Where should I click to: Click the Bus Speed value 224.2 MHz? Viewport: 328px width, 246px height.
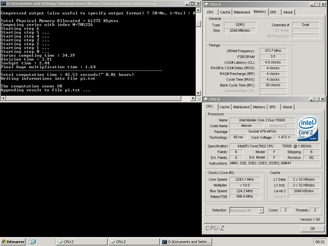(x=245, y=191)
